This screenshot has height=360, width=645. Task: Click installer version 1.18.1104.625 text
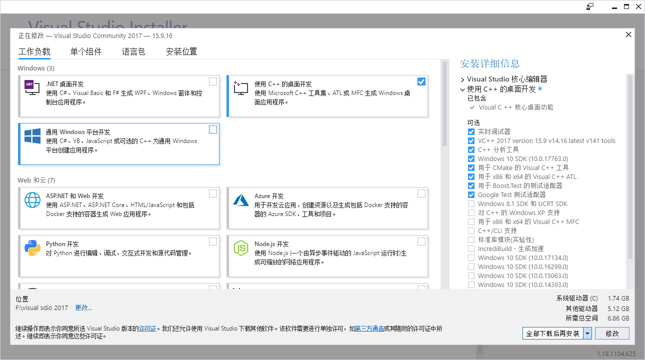coord(616,353)
